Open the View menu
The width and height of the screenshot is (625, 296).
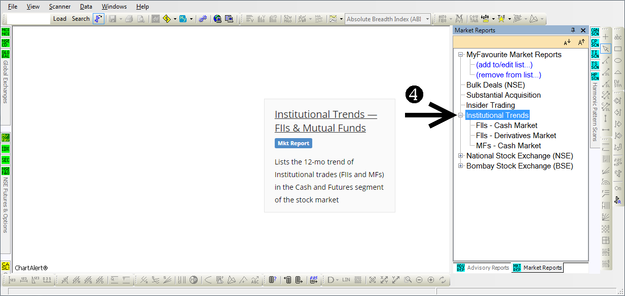click(x=33, y=7)
